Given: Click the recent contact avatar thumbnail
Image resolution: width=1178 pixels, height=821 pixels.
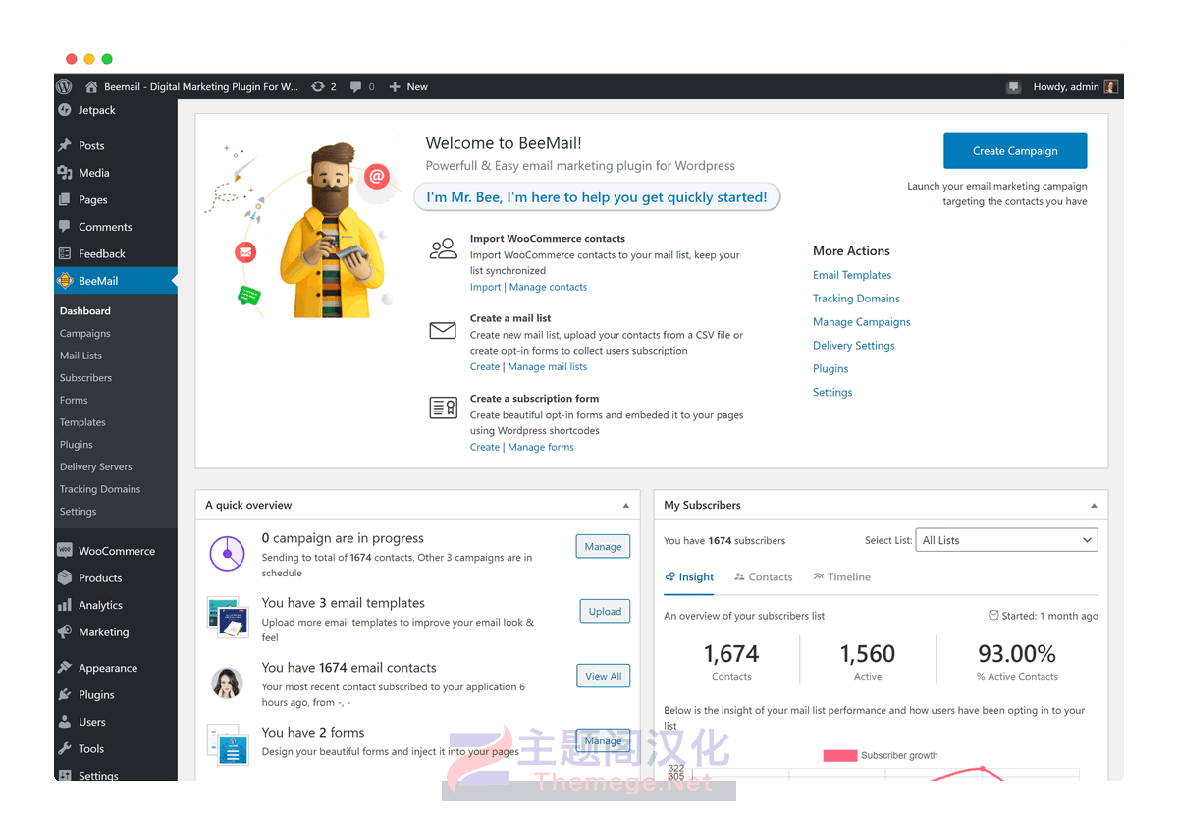Looking at the screenshot, I should (228, 682).
